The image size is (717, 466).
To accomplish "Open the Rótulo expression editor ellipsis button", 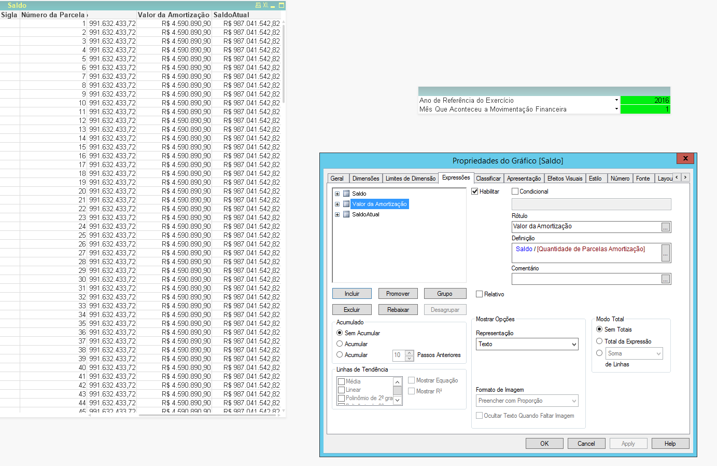I will 666,227.
